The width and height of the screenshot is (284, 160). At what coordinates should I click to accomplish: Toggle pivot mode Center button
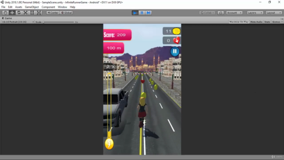tap(53, 13)
